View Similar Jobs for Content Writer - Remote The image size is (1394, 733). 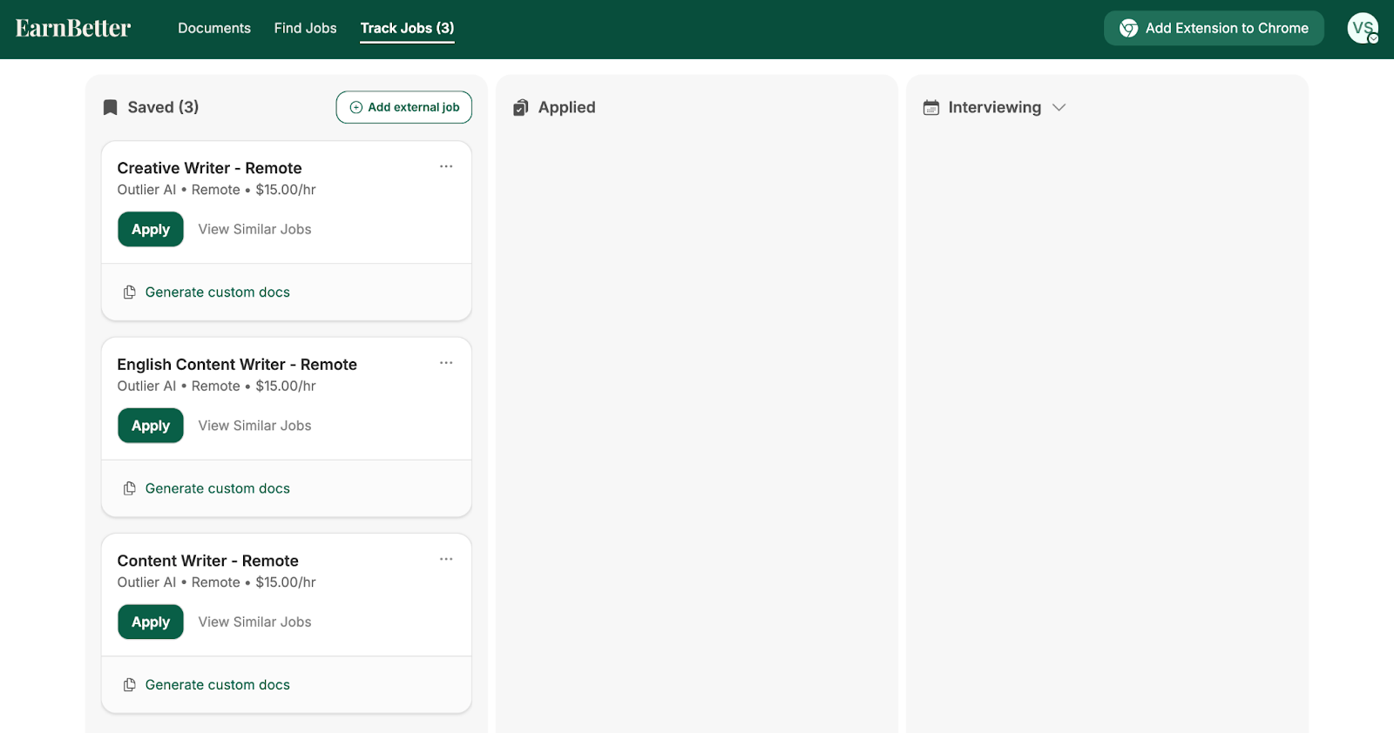254,622
